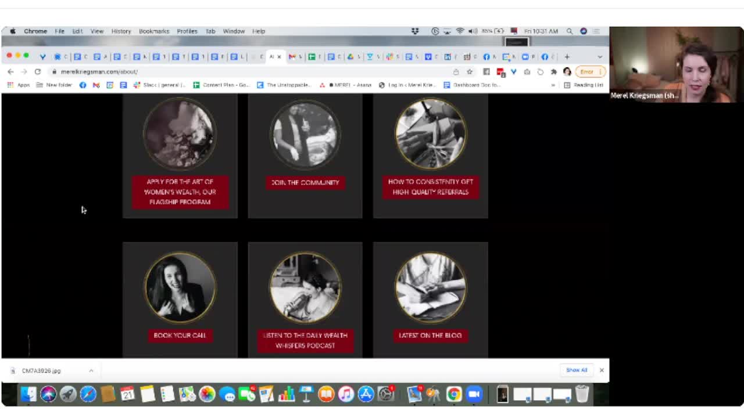Open How to Consistently Get High Quality Referrals
Image resolution: width=744 pixels, height=418 pixels.
(431, 187)
